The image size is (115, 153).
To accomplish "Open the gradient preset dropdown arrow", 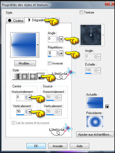I will [x=38, y=45].
